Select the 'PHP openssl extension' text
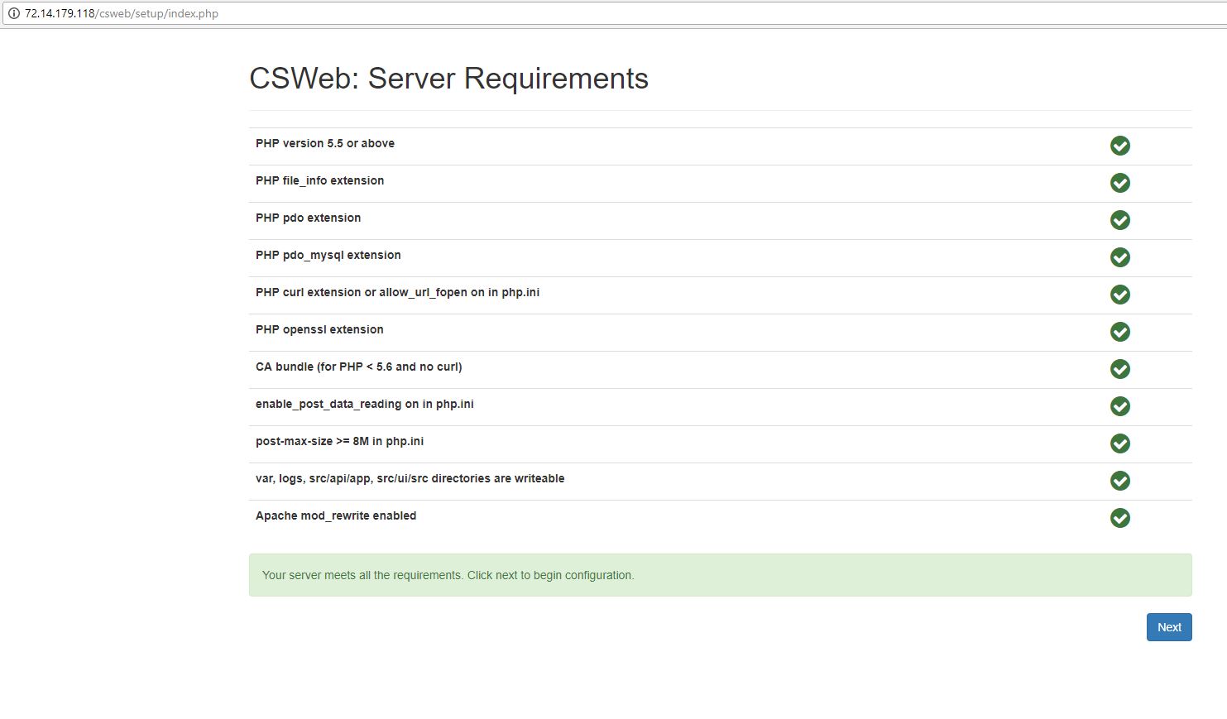1227x719 pixels. coord(319,329)
